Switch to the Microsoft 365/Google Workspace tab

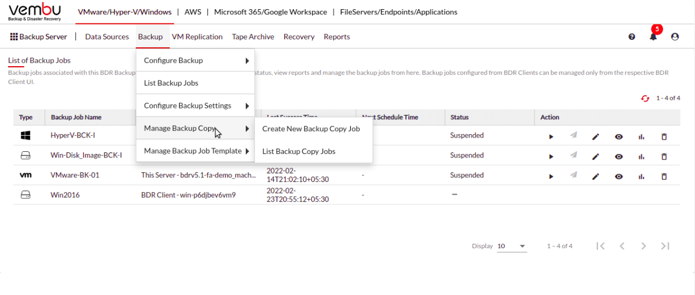[271, 12]
